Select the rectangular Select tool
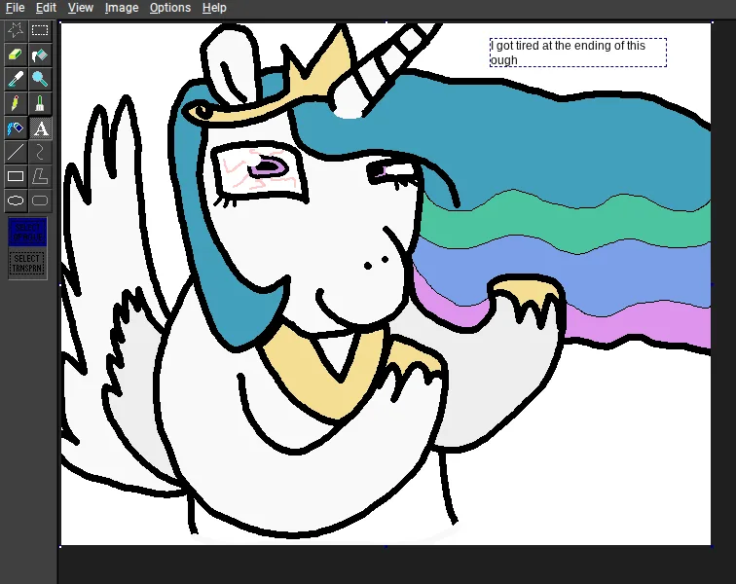The height and width of the screenshot is (584, 736). 40,30
